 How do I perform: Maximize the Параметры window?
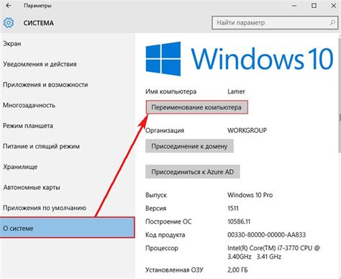point(314,6)
